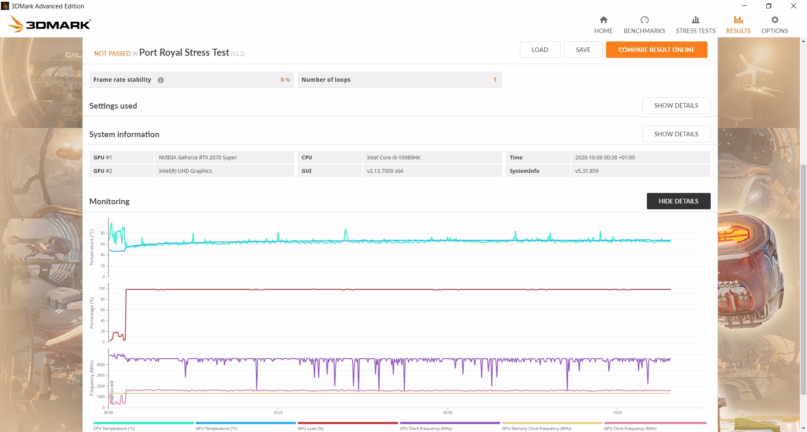Viewport: 807px width, 432px height.
Task: Click the GPU #2 label cell
Action: (121, 171)
